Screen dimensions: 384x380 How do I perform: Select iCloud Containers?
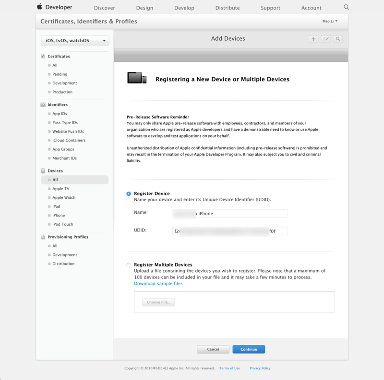click(69, 140)
